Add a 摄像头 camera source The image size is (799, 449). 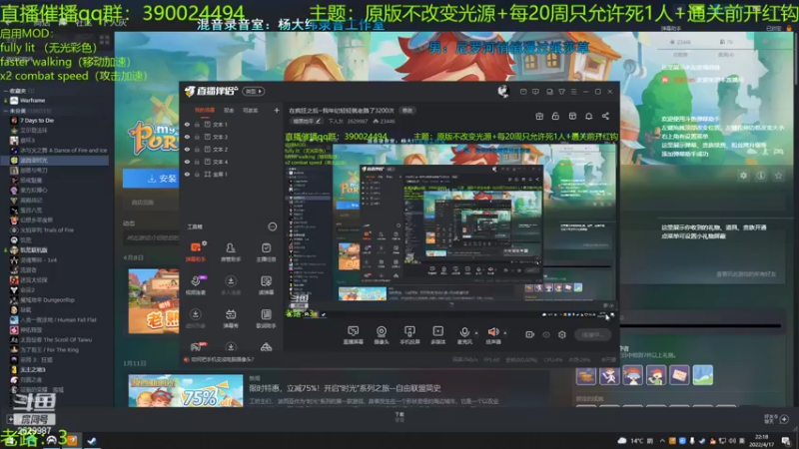pyautogui.click(x=382, y=335)
